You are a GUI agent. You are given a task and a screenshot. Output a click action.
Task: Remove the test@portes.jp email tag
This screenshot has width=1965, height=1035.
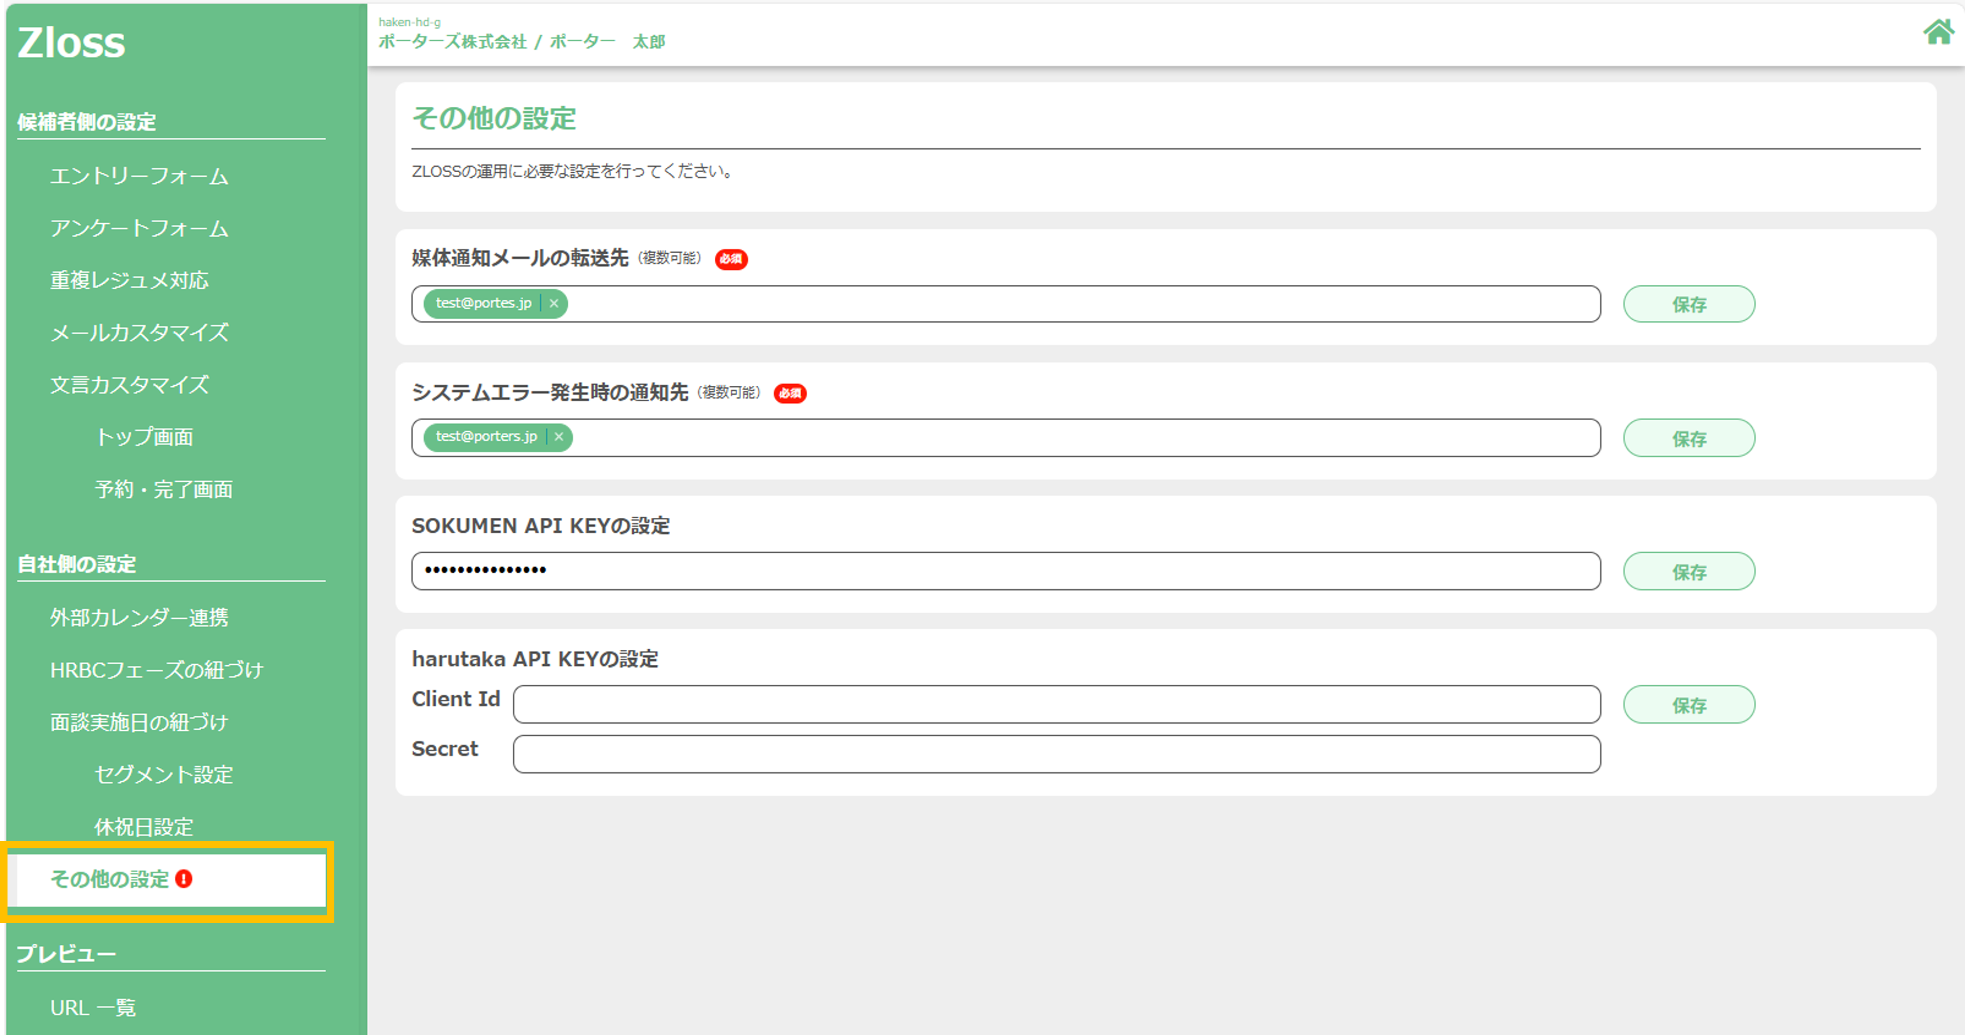tap(554, 304)
